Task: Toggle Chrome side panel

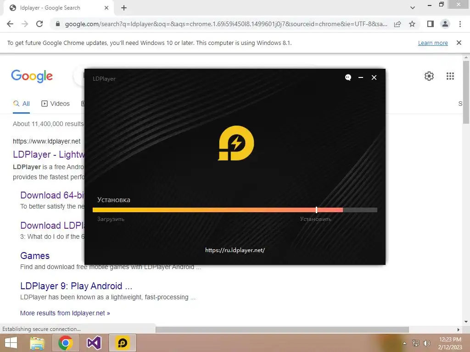Action: click(x=431, y=24)
